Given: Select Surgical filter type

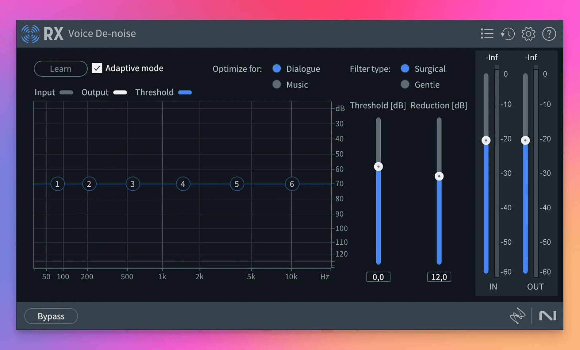Looking at the screenshot, I should 405,69.
